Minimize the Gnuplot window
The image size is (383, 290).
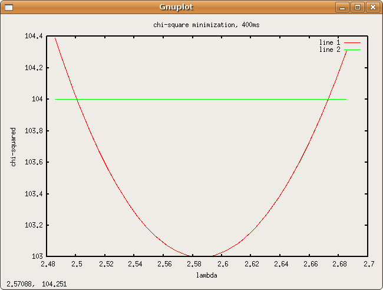[342, 7]
